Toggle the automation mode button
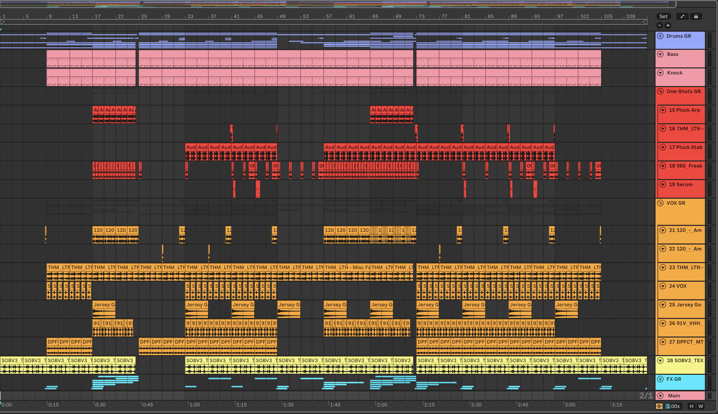718x414 pixels. click(x=682, y=17)
